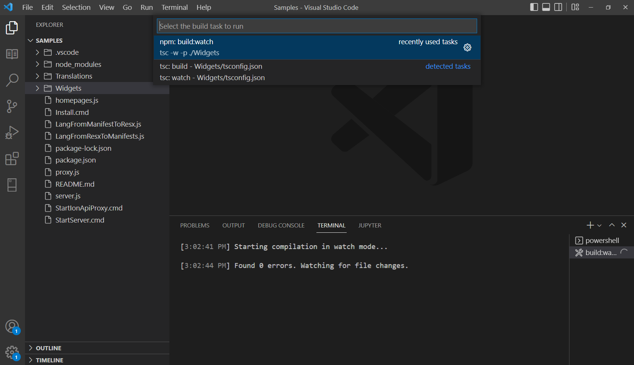Open server.js file

coord(97,196)
